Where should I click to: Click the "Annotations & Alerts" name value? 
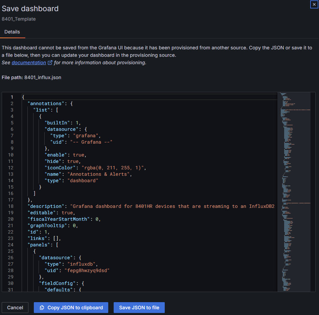(99, 174)
